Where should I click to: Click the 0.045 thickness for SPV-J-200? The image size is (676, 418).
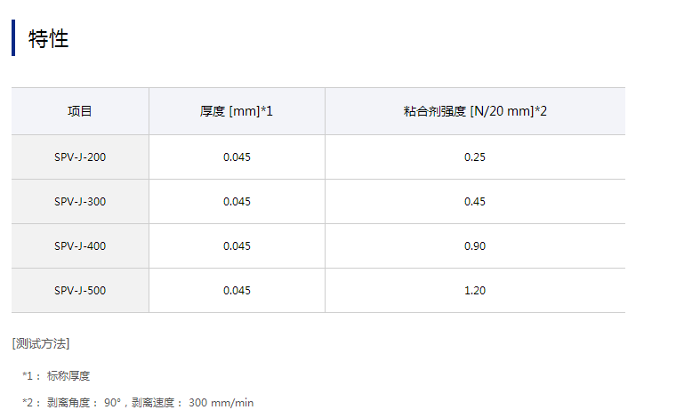tap(237, 157)
